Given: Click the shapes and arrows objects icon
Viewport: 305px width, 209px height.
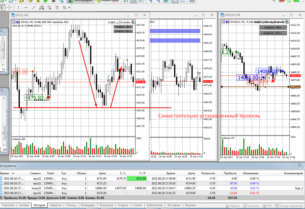Looking at the screenshot, I should [64, 8].
